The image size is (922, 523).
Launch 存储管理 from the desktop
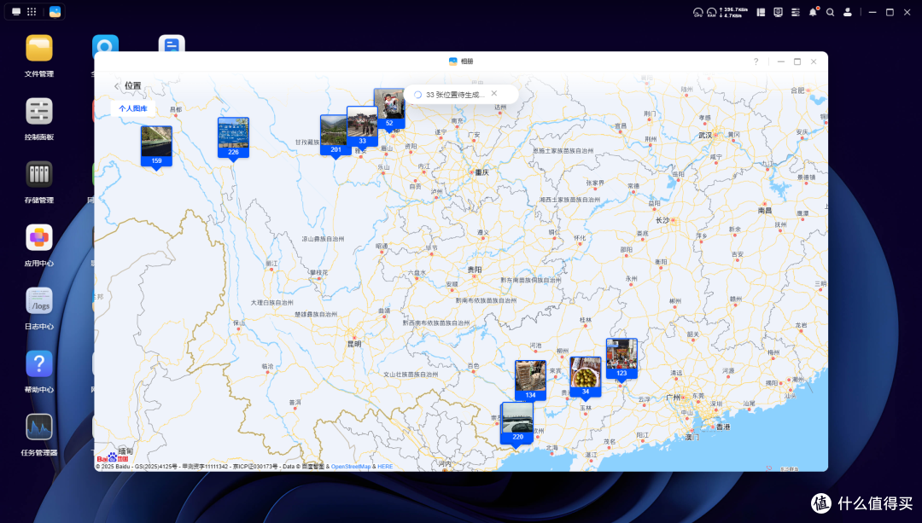pos(38,175)
